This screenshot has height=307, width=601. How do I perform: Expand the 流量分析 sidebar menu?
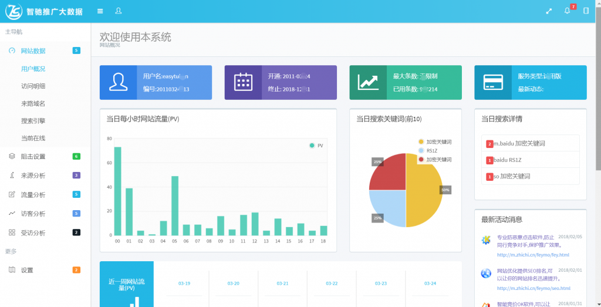click(33, 195)
